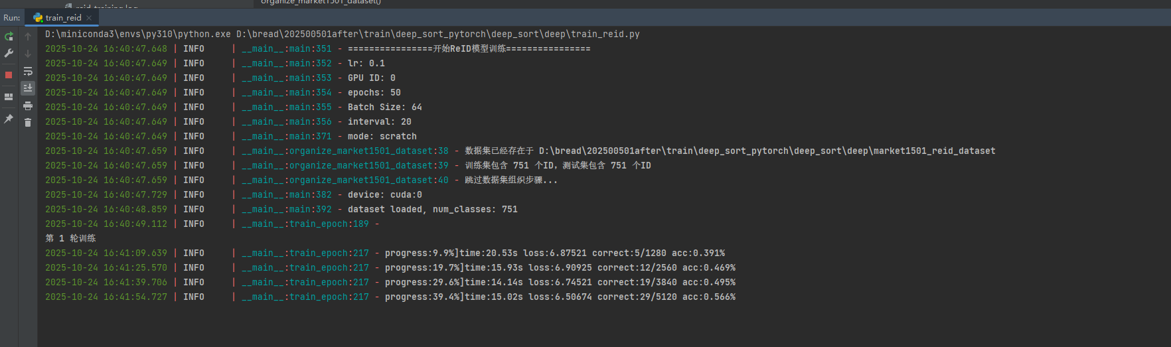Print the console output
This screenshot has width=1171, height=347.
pyautogui.click(x=28, y=105)
